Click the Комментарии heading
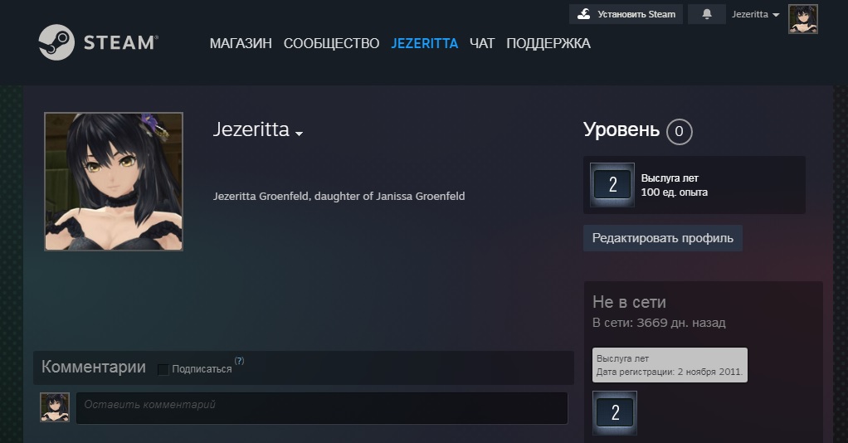848x443 pixels. coord(94,367)
